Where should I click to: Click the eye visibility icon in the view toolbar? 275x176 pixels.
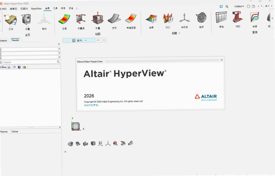[x=70, y=144]
